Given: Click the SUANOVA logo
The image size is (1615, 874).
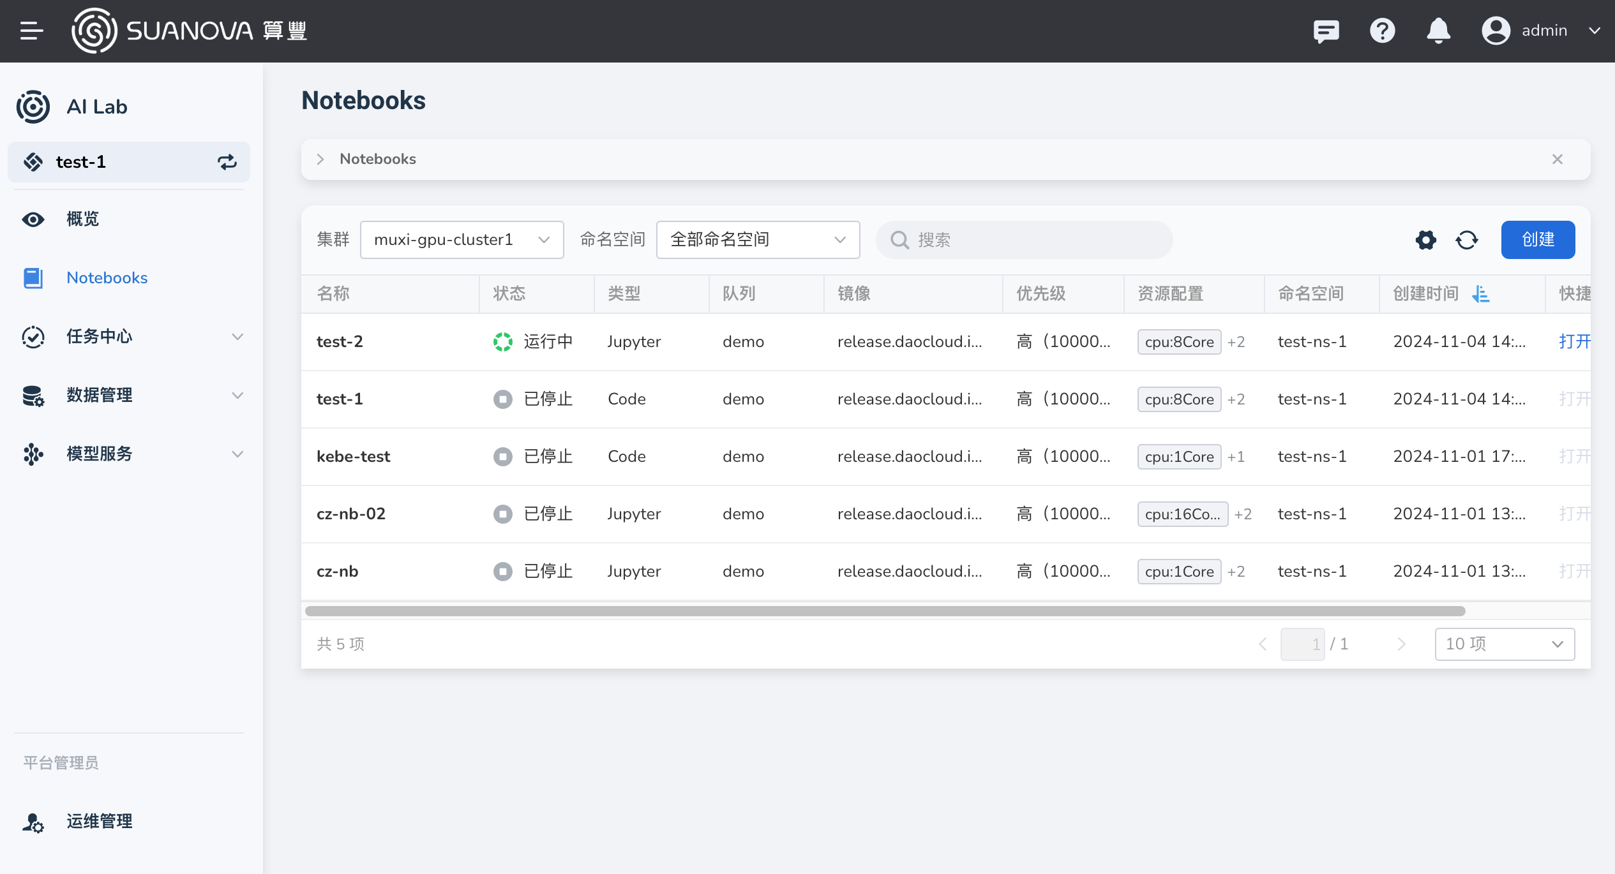Looking at the screenshot, I should [x=189, y=31].
